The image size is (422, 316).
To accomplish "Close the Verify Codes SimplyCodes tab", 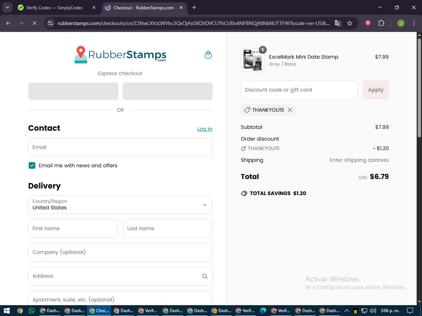I will [94, 8].
